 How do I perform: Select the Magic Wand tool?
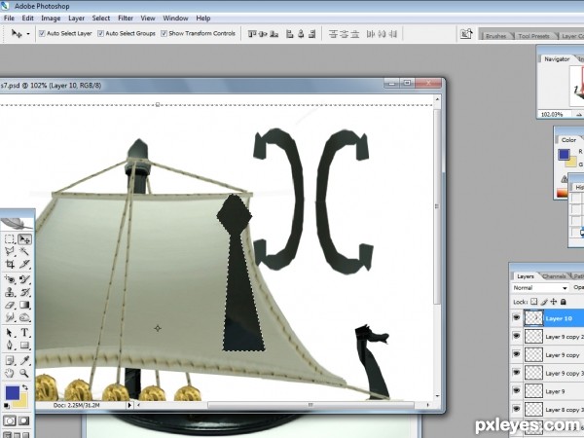coord(24,251)
